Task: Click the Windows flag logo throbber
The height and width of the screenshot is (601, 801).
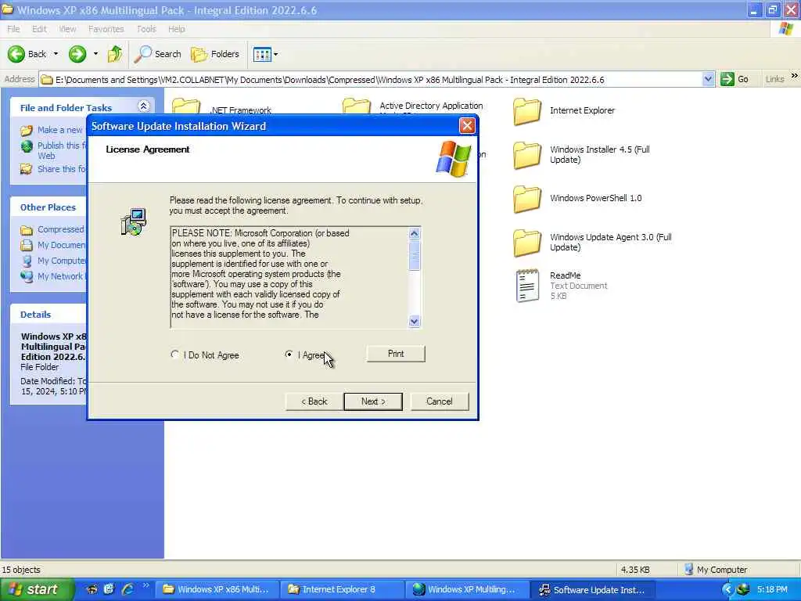Action: tap(785, 29)
